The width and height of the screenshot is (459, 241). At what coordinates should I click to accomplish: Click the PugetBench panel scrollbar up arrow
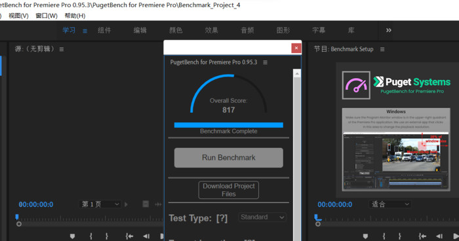297,73
